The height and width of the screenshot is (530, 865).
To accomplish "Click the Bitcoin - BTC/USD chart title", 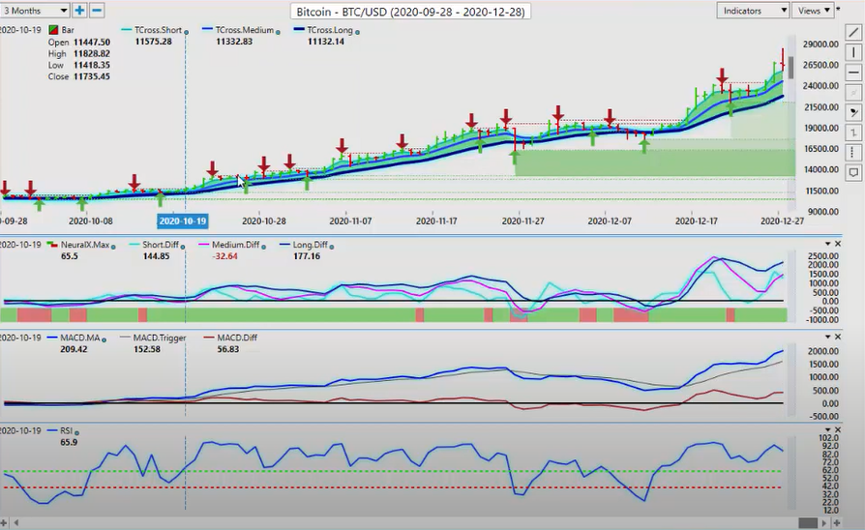I will tap(410, 12).
